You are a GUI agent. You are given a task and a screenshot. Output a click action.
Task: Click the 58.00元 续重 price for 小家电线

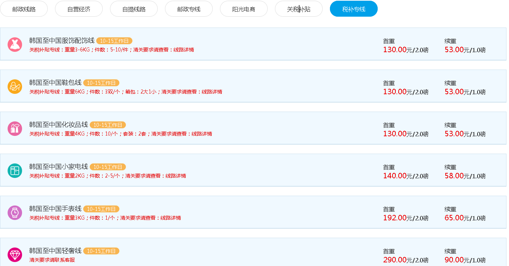click(x=457, y=176)
